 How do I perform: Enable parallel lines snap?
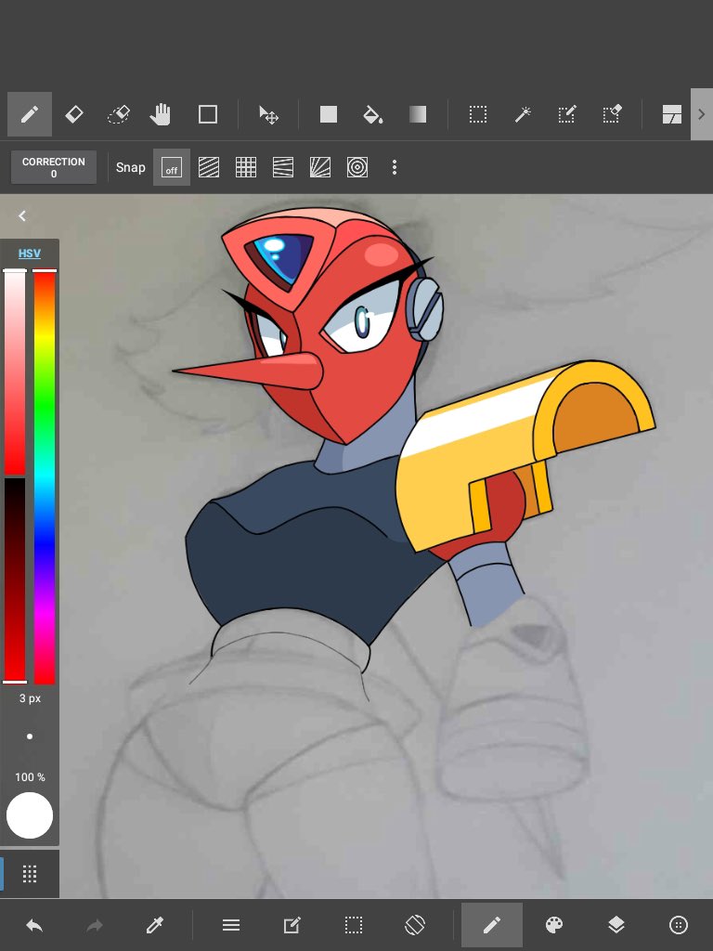tap(209, 167)
